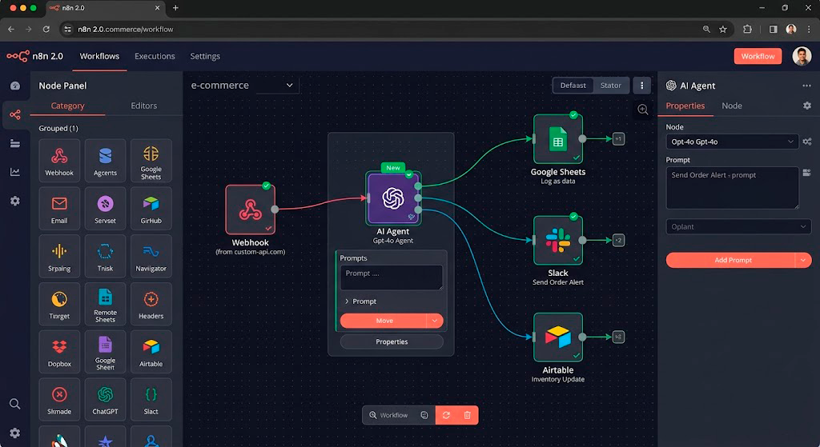
Task: Click Properties button under AI Agent card
Action: pyautogui.click(x=392, y=341)
